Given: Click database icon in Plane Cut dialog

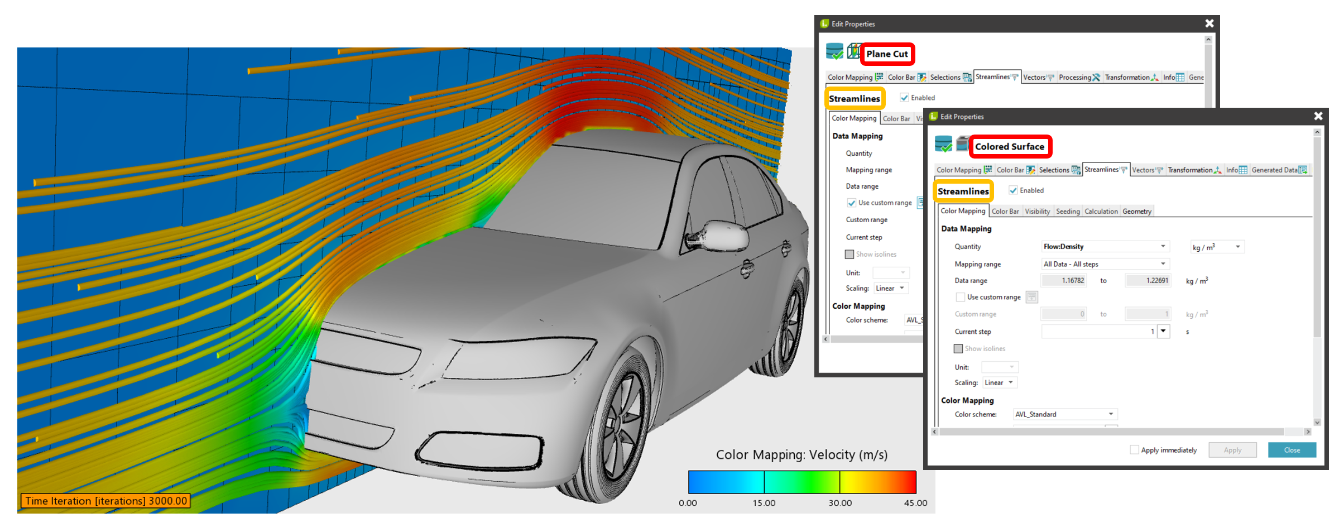Looking at the screenshot, I should point(834,51).
